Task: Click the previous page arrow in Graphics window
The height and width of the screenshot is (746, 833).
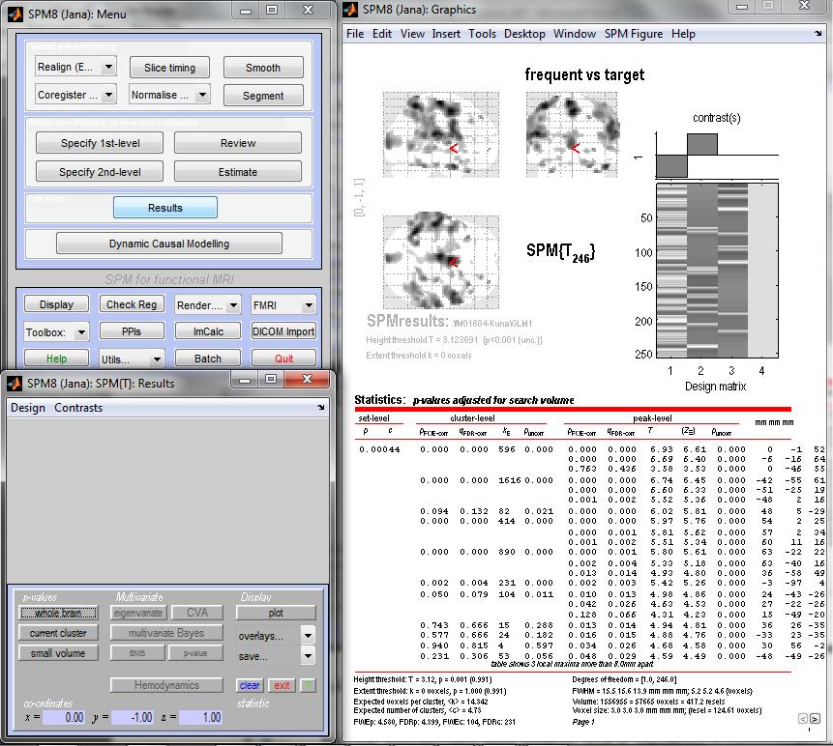Action: click(x=803, y=718)
